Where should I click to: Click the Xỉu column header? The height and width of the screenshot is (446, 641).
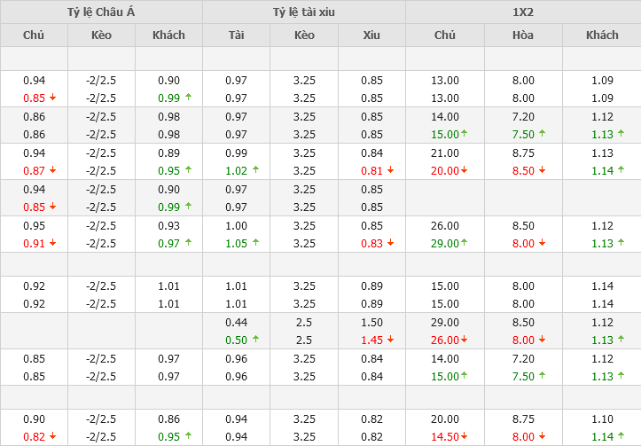click(x=371, y=35)
